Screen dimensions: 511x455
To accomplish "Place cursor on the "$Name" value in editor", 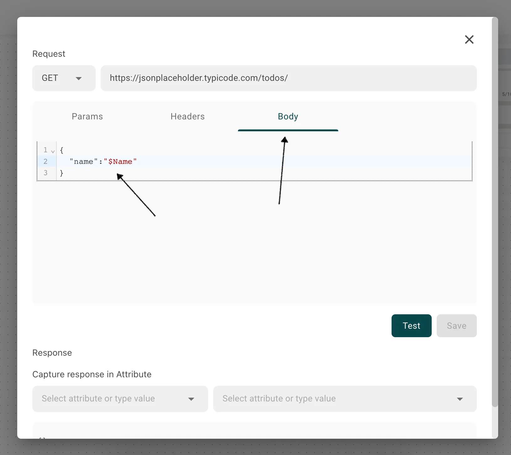I will point(120,162).
